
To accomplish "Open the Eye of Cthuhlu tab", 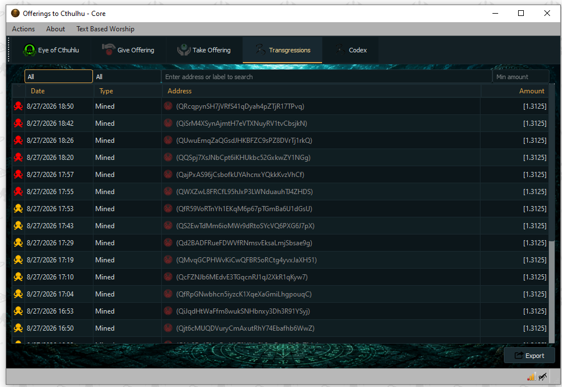I will 51,50.
